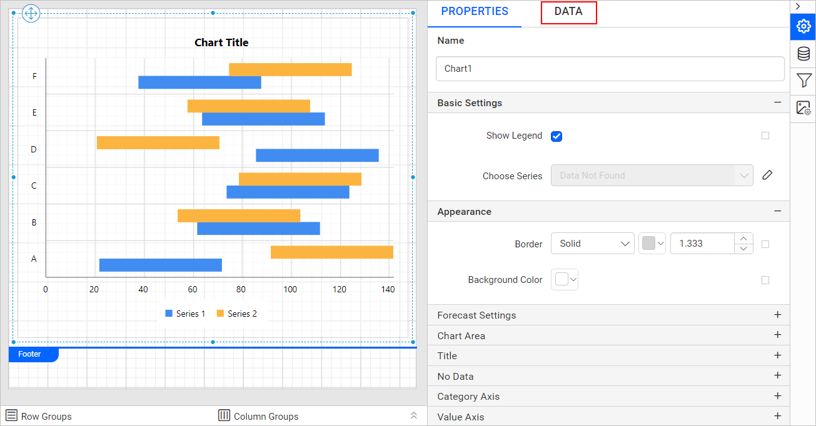Check the checkbox on the Border row
This screenshot has height=426, width=816.
(765, 244)
